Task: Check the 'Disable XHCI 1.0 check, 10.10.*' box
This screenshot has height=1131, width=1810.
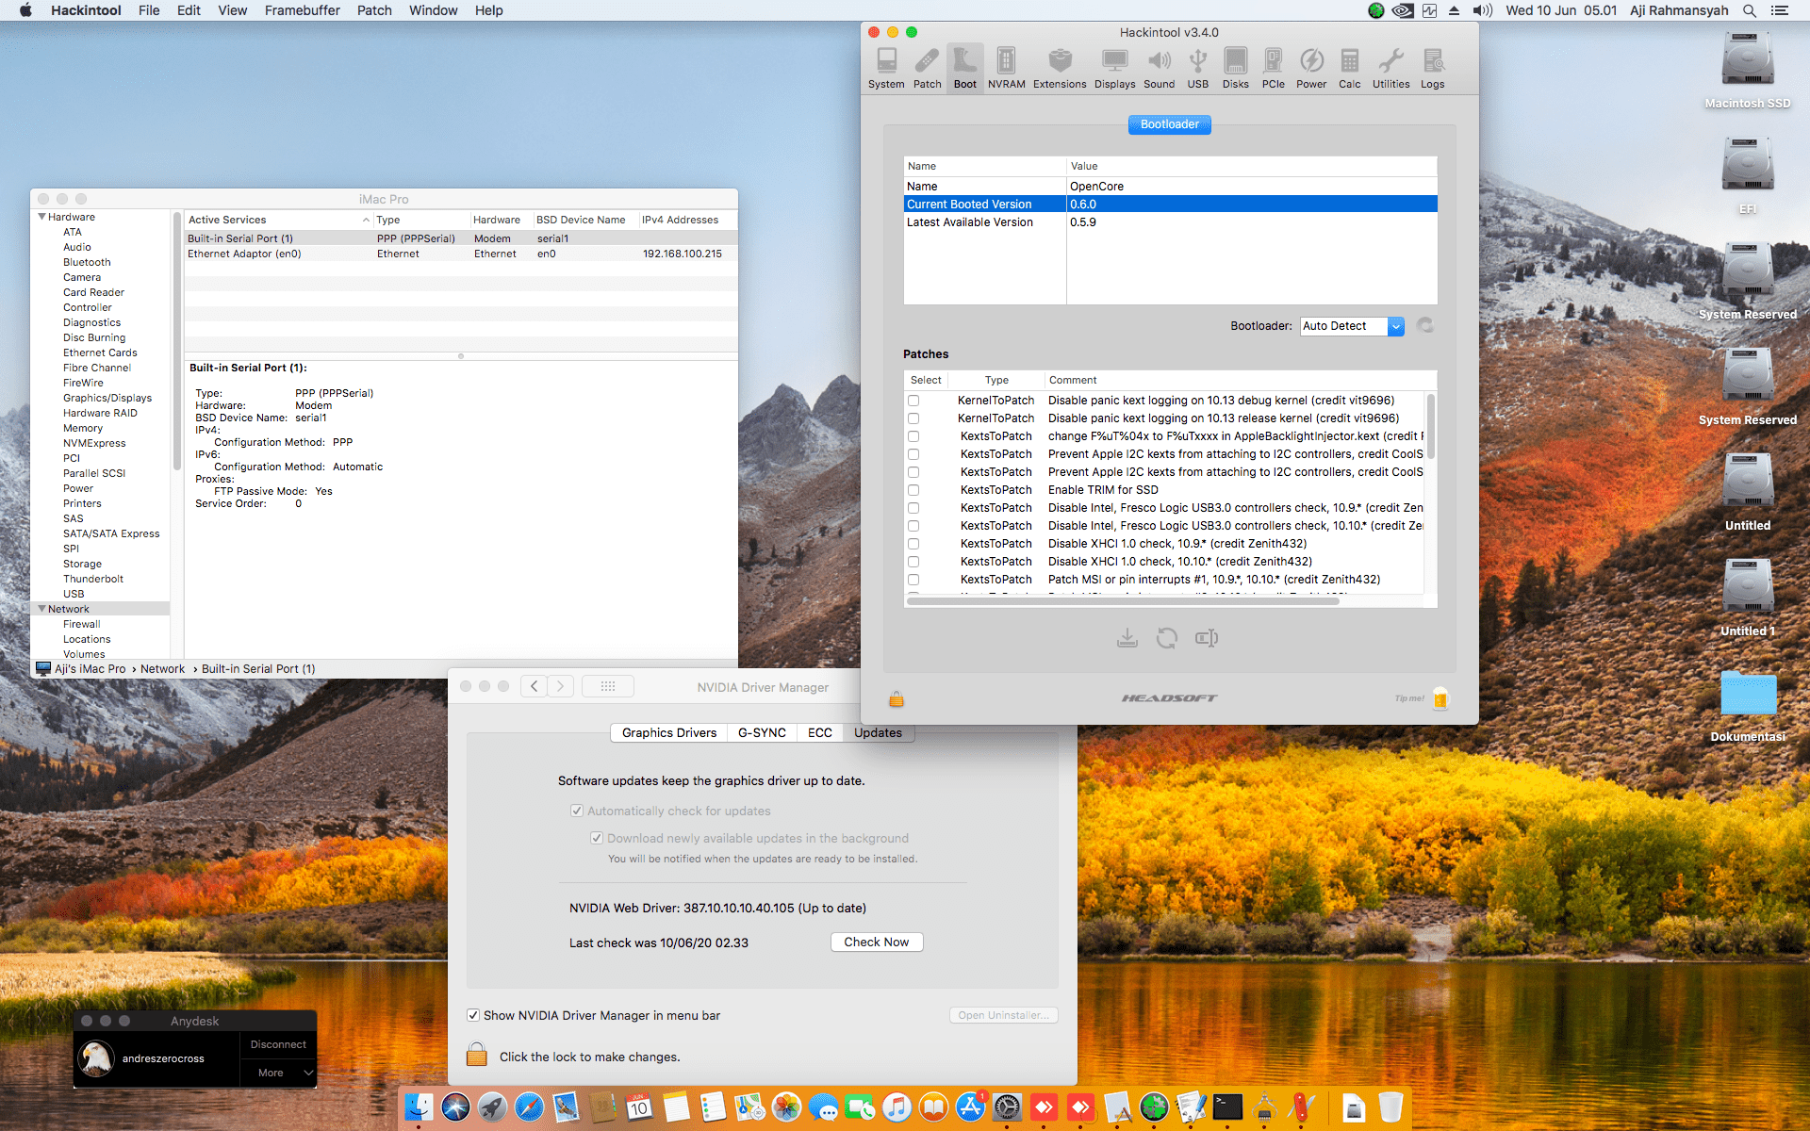Action: pos(913,562)
